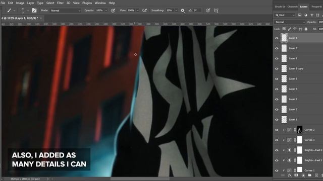The height and width of the screenshot is (181, 323).
Task: Click horizontal scrollbar under canvas
Action: [140, 179]
